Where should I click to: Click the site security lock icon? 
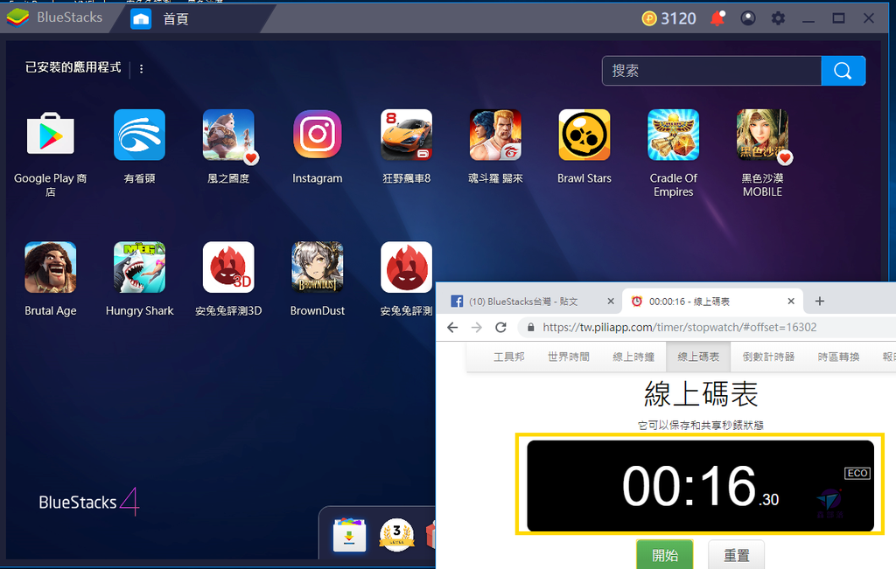(531, 327)
